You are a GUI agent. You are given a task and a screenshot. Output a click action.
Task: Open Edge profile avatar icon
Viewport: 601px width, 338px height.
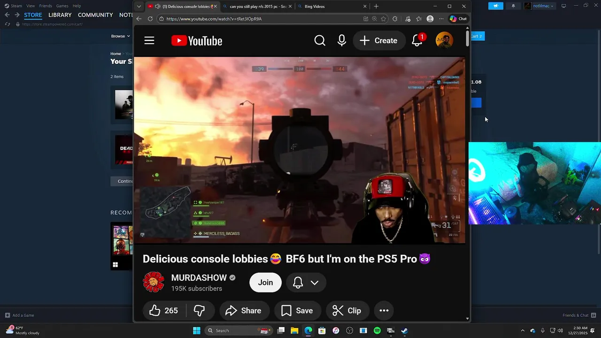pos(430,19)
